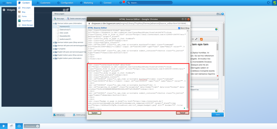277x129 pixels.
Task: Select Media Manager from Content dropdown
Action: tap(27, 25)
